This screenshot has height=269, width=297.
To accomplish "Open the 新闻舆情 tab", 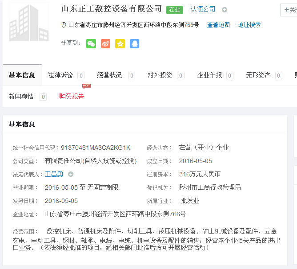I will click(21, 96).
